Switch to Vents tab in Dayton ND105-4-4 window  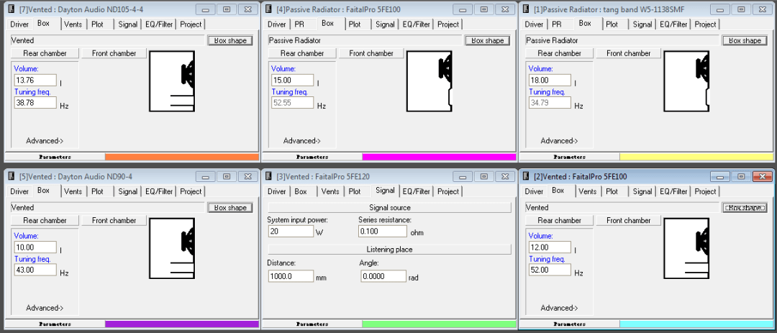pyautogui.click(x=73, y=24)
